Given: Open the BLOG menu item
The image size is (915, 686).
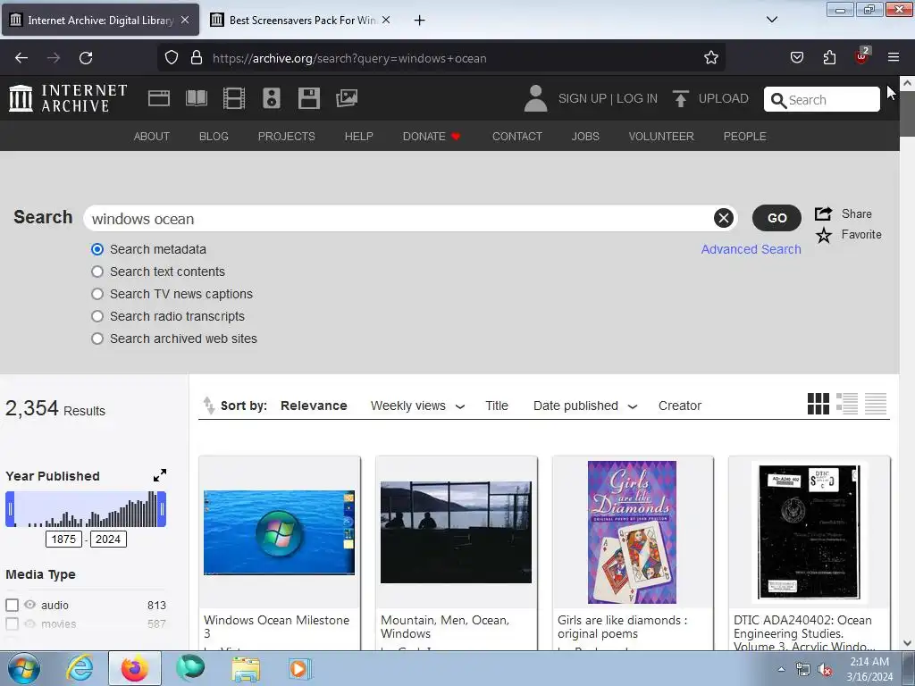Looking at the screenshot, I should point(214,136).
